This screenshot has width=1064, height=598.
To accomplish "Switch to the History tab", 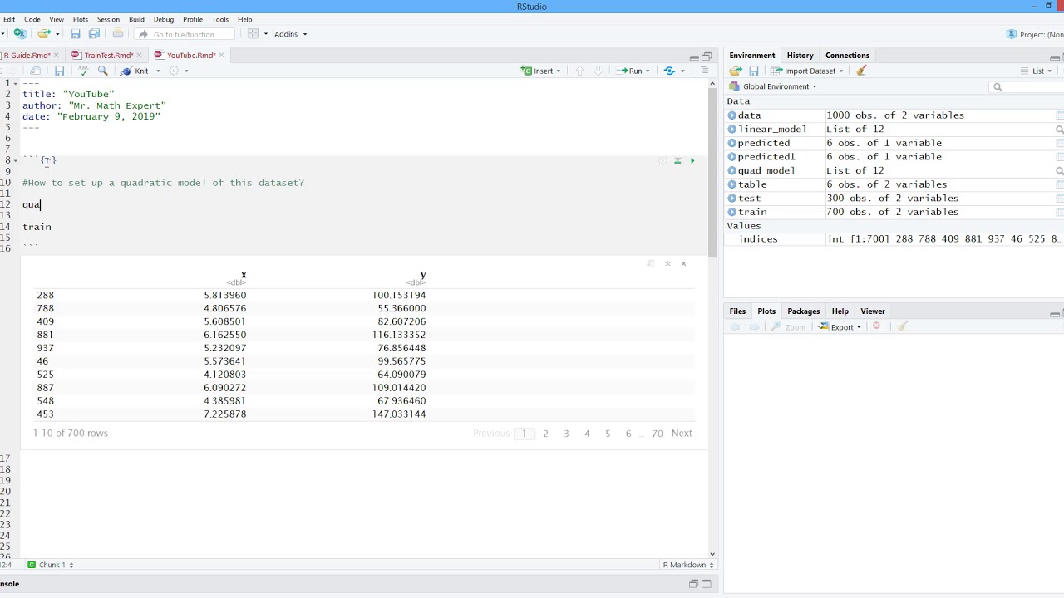I will [x=800, y=56].
